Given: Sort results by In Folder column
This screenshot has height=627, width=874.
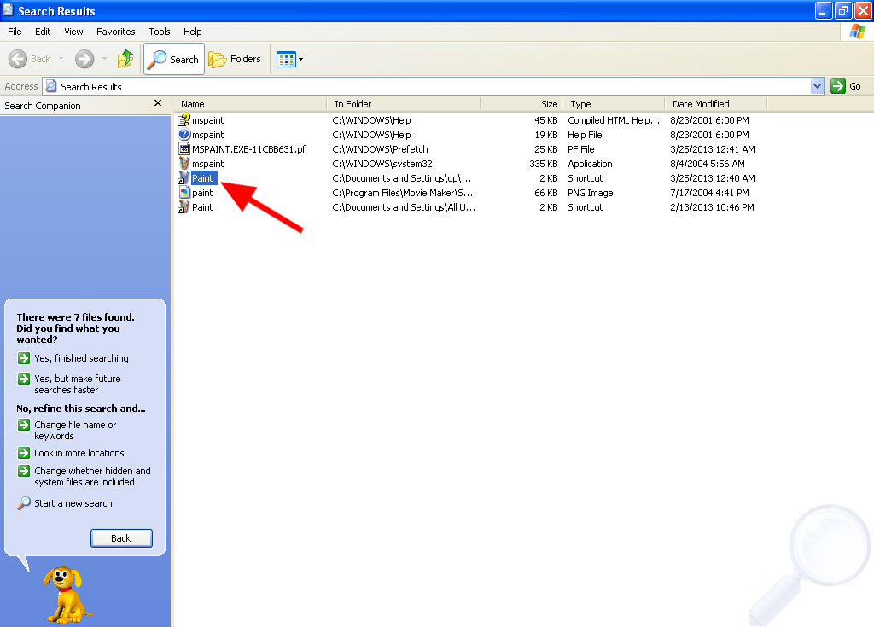Looking at the screenshot, I should (404, 104).
